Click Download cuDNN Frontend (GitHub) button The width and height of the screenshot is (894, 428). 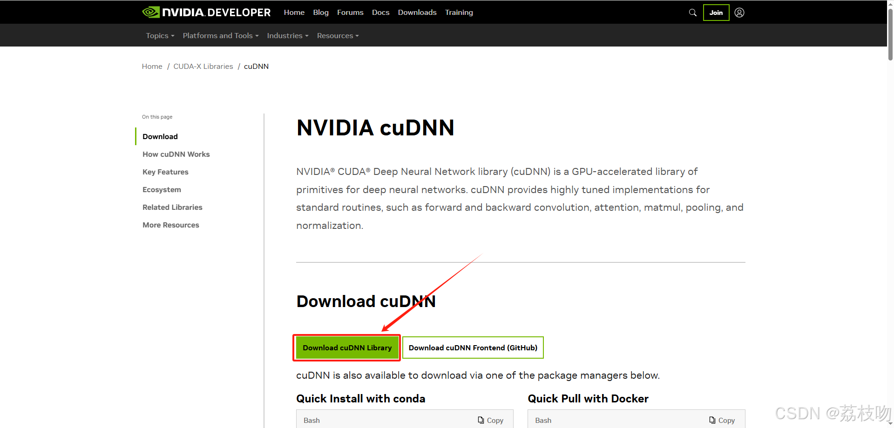point(473,348)
